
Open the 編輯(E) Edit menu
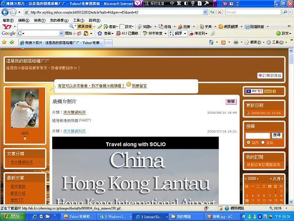tap(24, 20)
